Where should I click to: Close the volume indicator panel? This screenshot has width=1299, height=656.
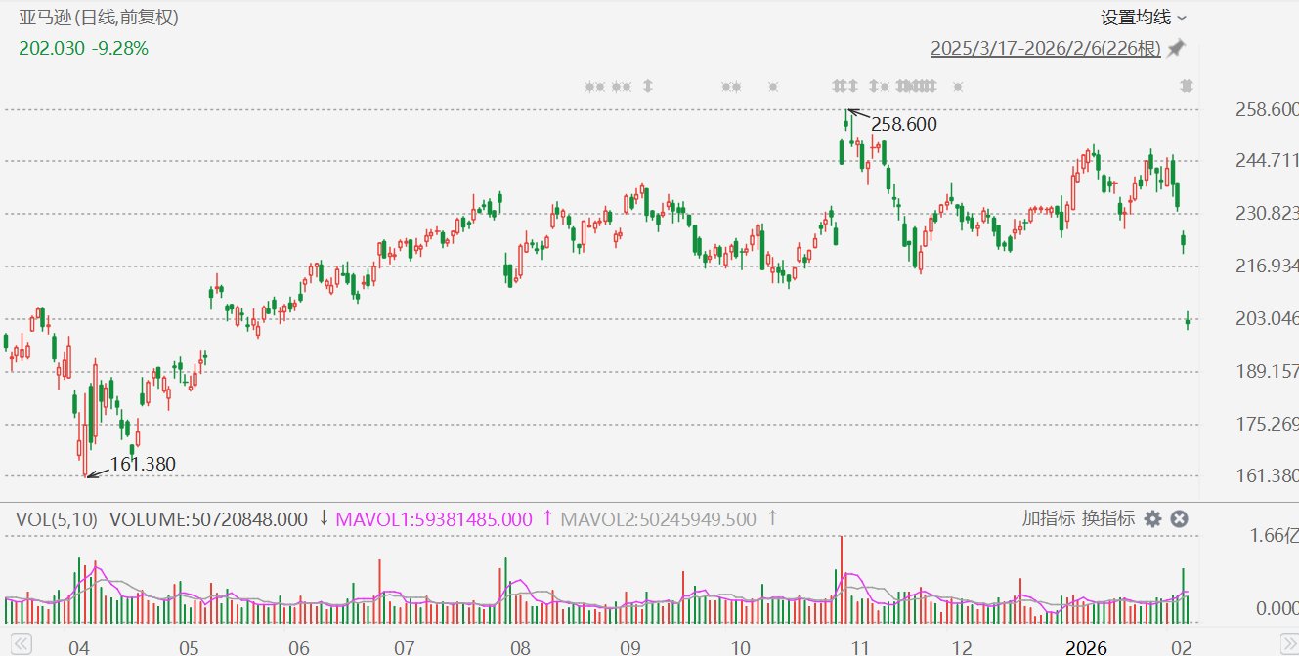pyautogui.click(x=1180, y=519)
